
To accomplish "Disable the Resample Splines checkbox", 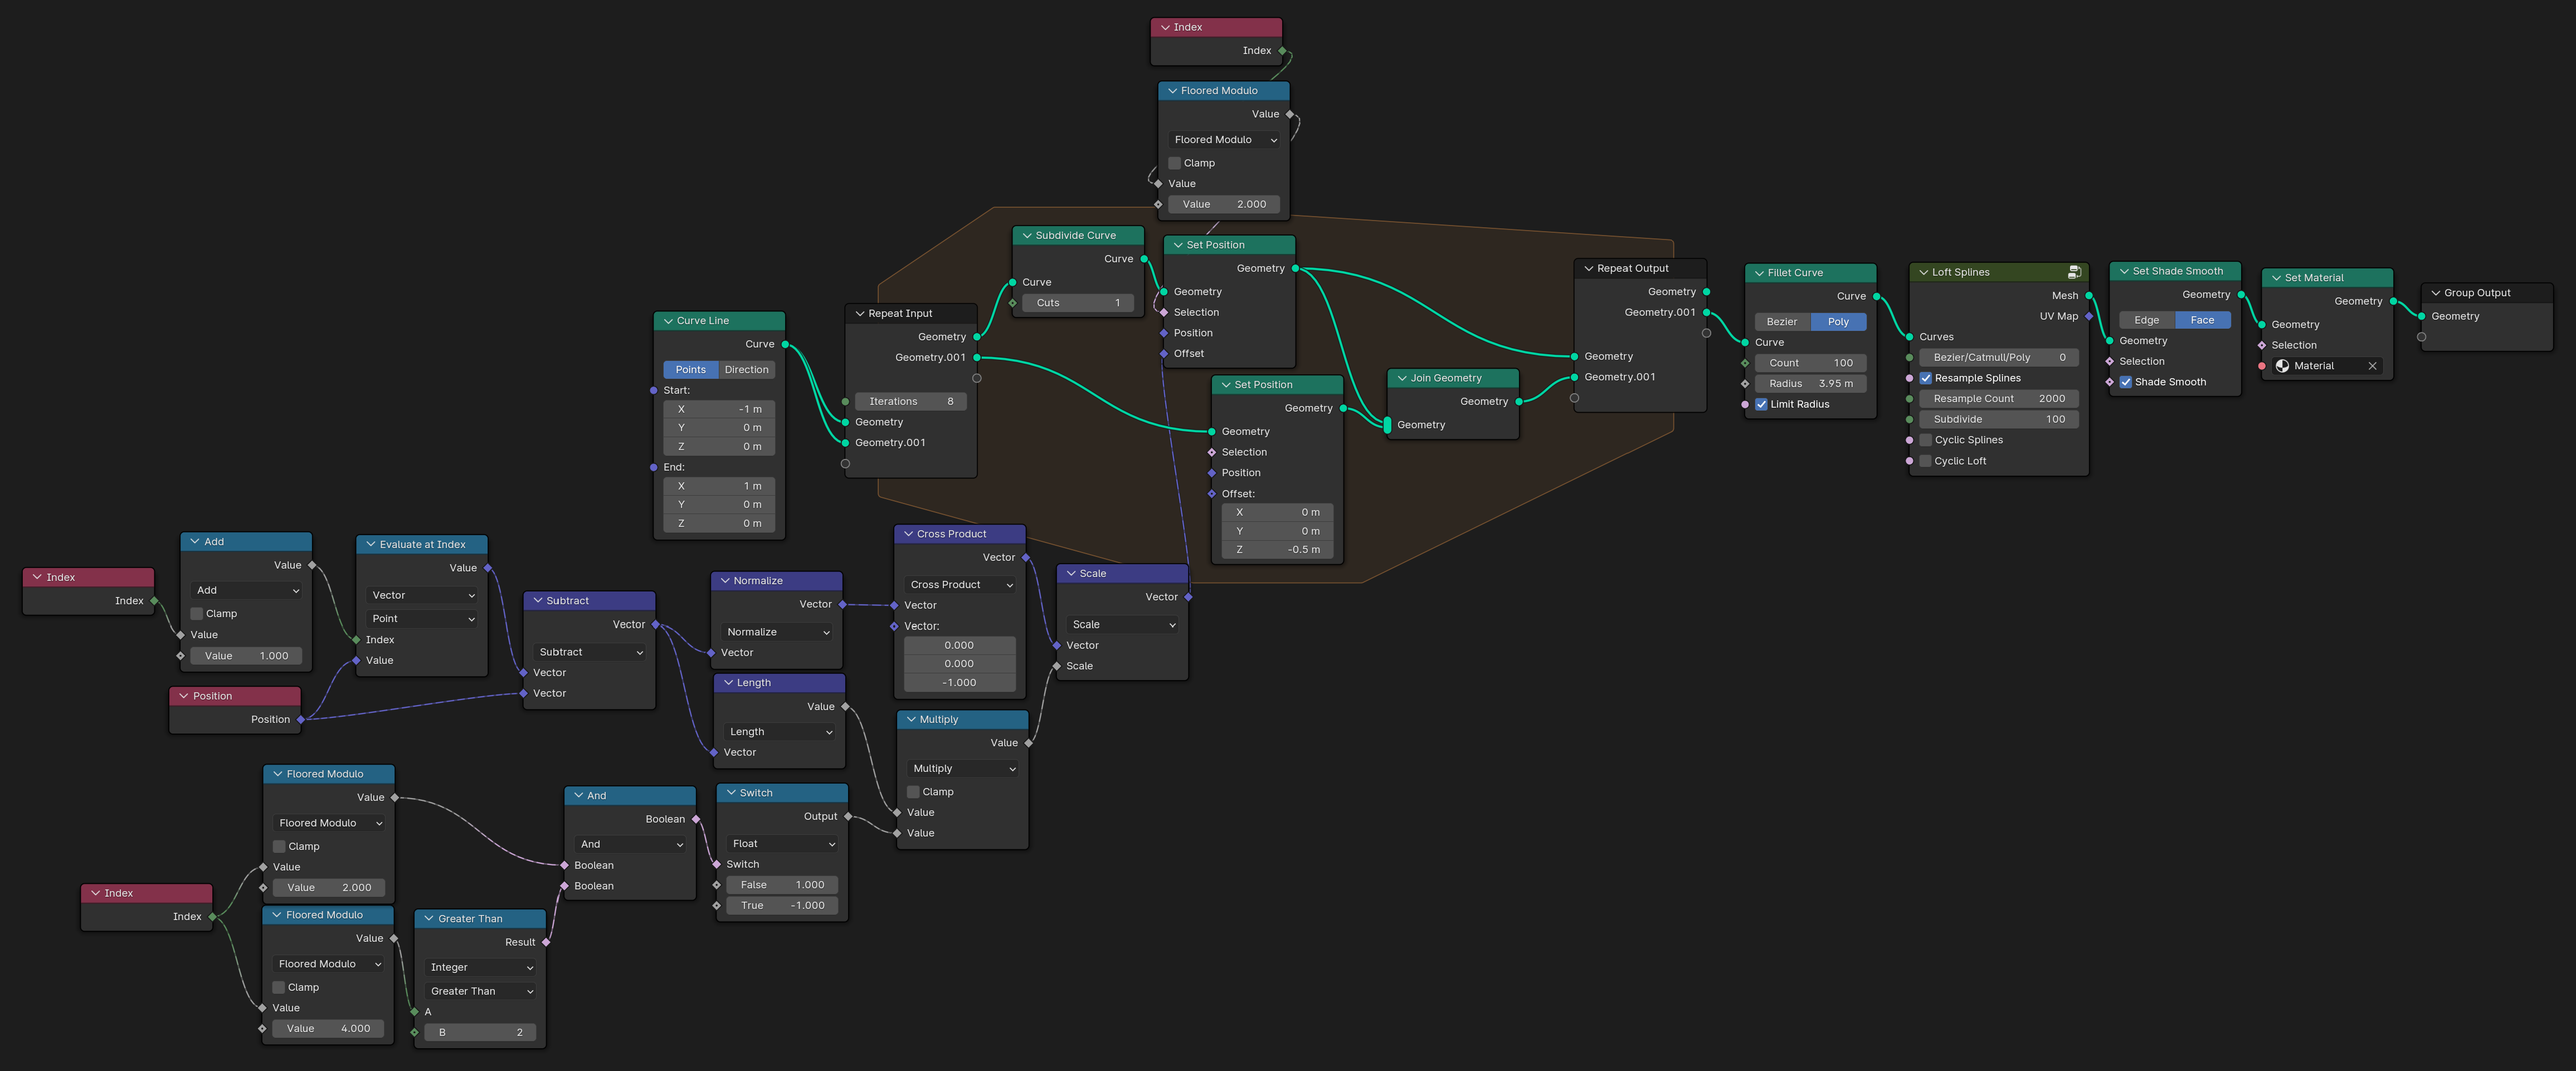I will click(1925, 378).
